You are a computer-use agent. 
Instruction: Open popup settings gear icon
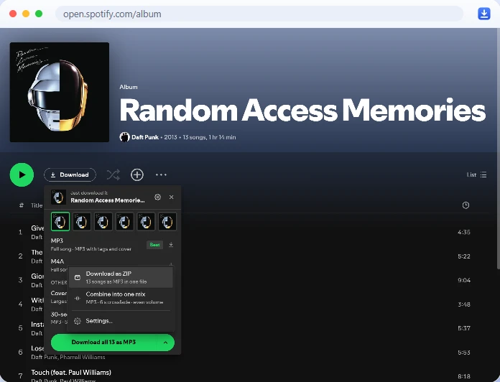157,197
